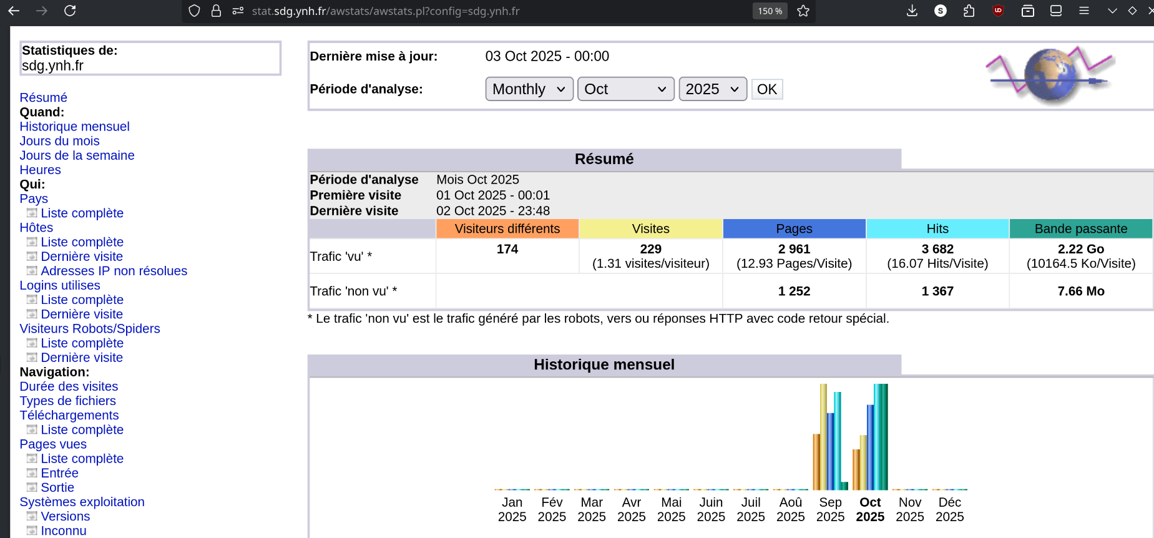This screenshot has height=538, width=1154.
Task: Open the browser downloads icon
Action: [912, 11]
